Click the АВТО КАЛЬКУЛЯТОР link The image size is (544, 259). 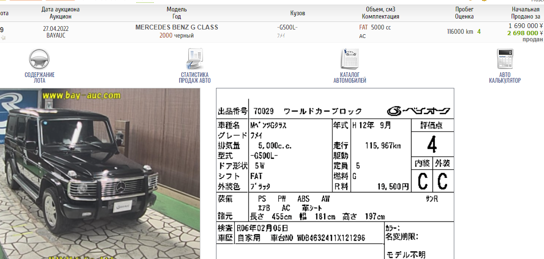coord(505,78)
